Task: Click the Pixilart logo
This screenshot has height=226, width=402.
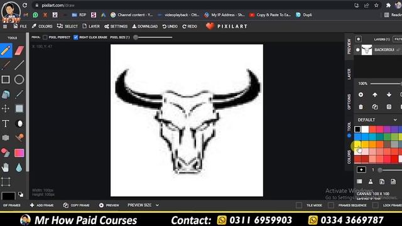Action: tap(227, 26)
